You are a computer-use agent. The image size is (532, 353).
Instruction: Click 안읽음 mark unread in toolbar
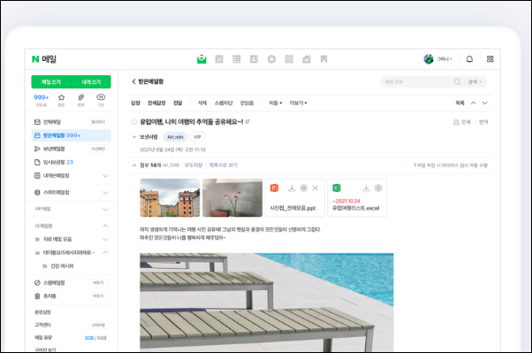click(x=247, y=103)
